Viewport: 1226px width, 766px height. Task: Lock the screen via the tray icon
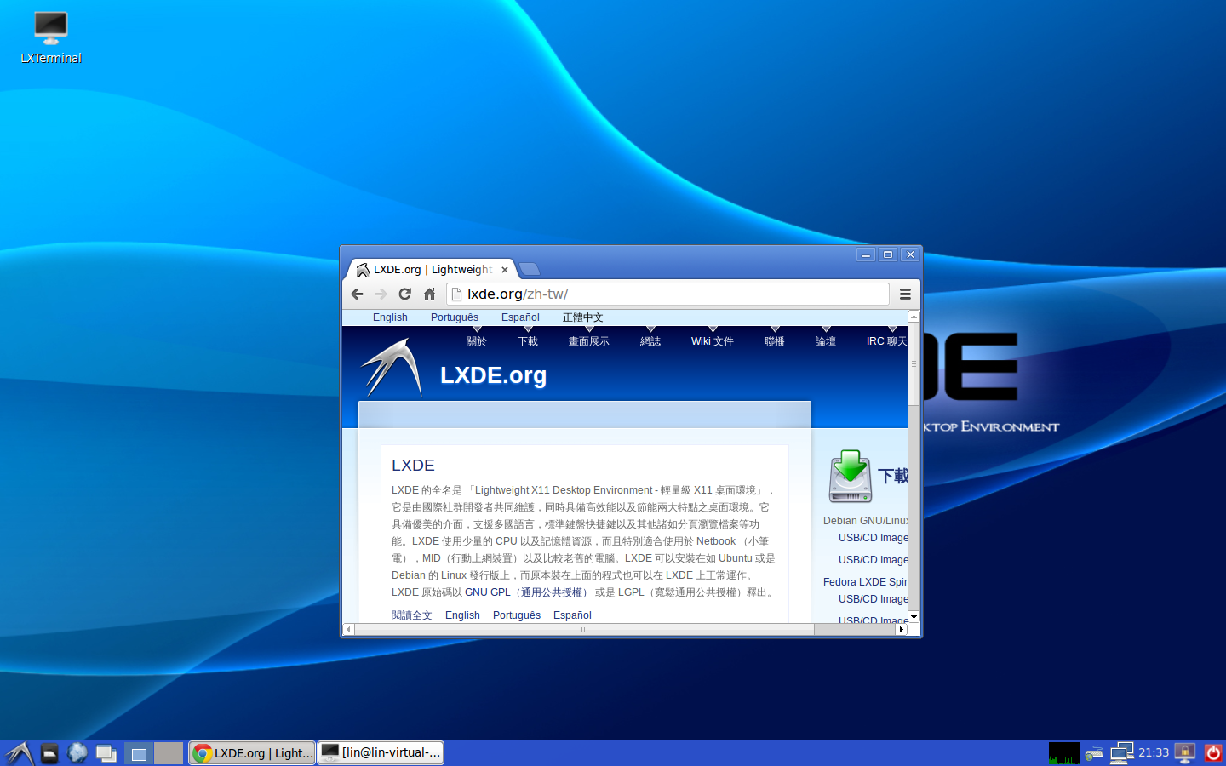(1185, 752)
